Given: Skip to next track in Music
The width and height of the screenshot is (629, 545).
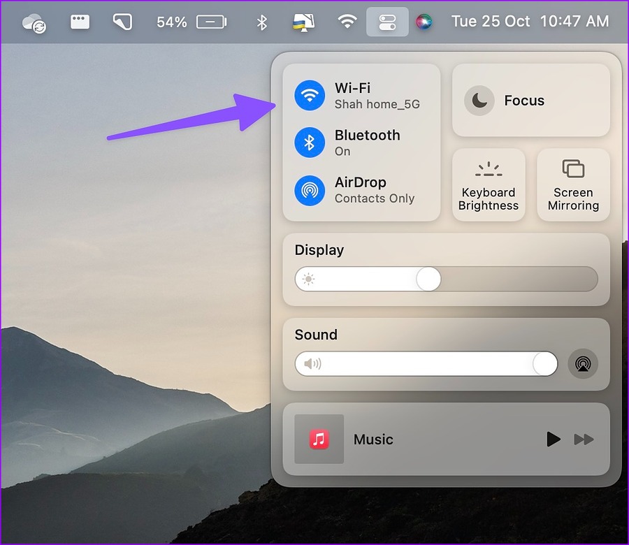Looking at the screenshot, I should 584,439.
